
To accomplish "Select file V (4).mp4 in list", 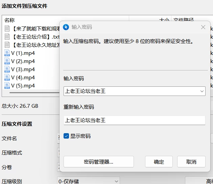I will click(x=23, y=78).
